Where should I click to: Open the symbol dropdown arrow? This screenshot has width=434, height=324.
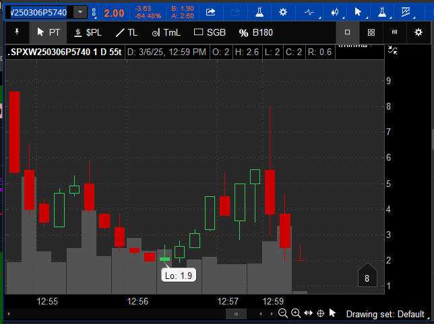pyautogui.click(x=80, y=12)
